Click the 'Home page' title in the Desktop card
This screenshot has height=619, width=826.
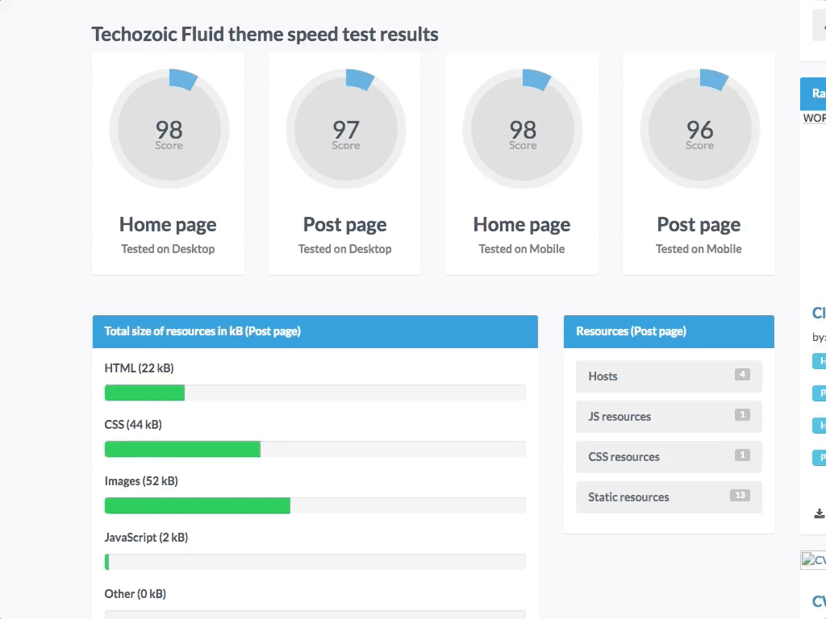tap(168, 225)
